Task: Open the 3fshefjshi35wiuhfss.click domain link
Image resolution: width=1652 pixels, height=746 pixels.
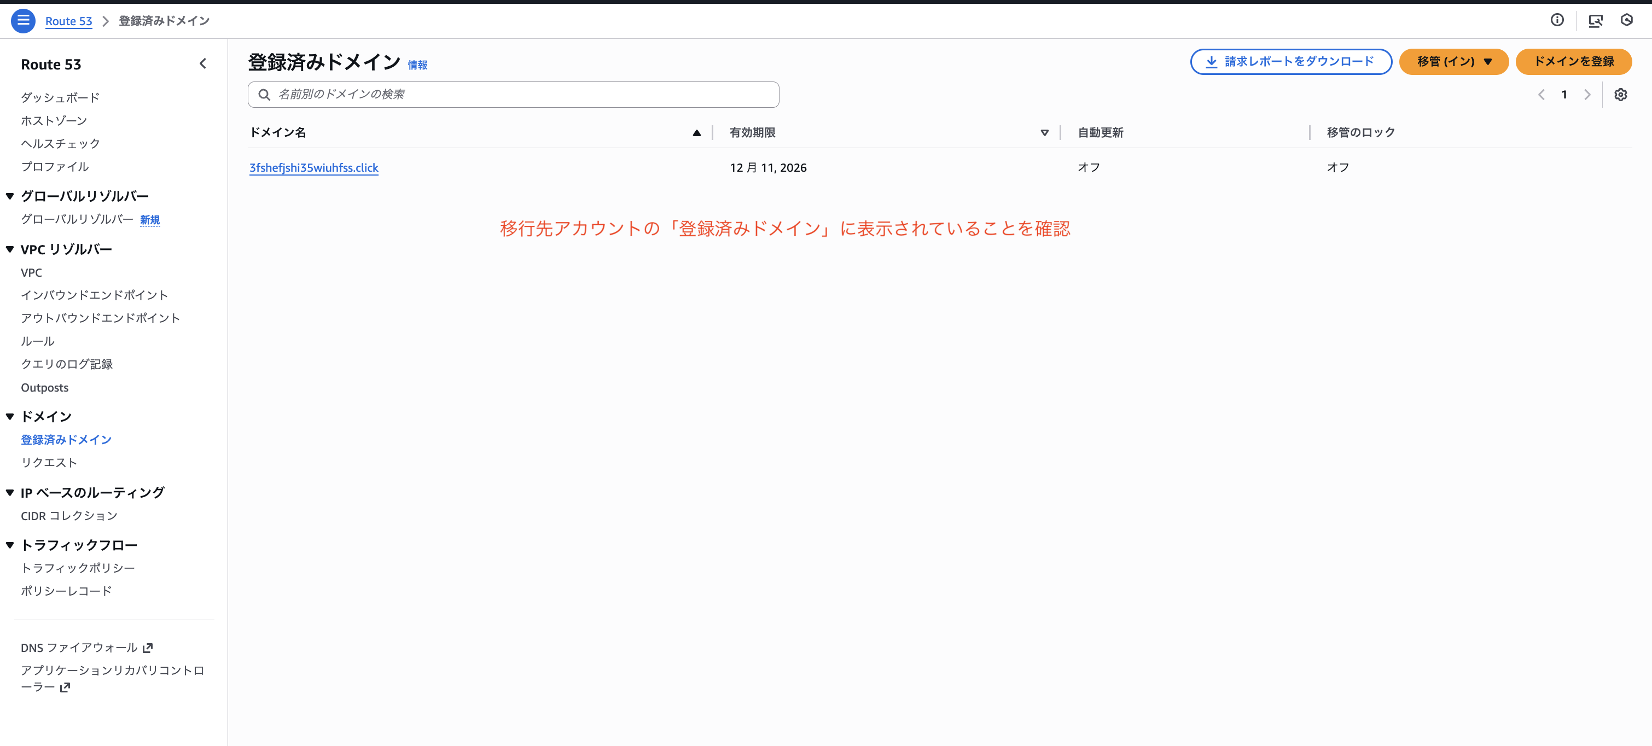Action: point(313,167)
